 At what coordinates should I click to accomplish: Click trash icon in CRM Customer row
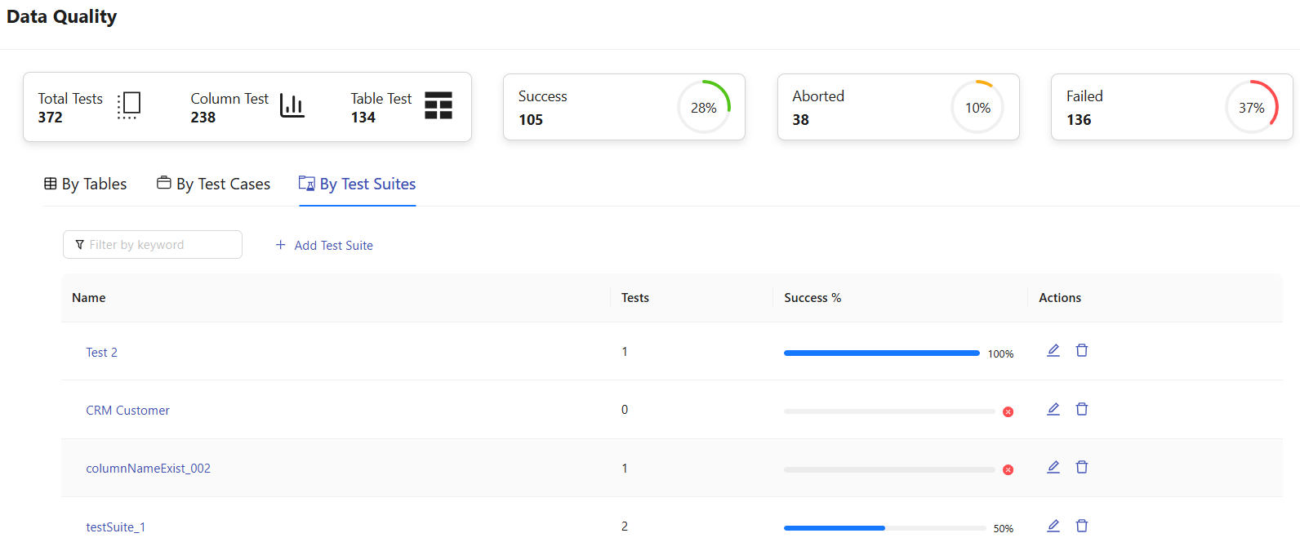[x=1082, y=409]
